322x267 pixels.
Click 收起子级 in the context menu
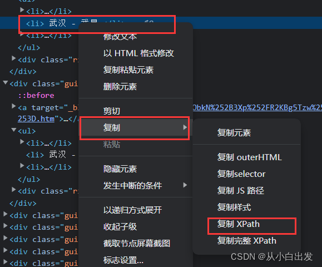click(x=120, y=227)
